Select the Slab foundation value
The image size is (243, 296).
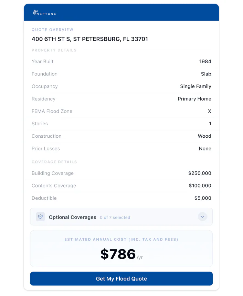(206, 74)
